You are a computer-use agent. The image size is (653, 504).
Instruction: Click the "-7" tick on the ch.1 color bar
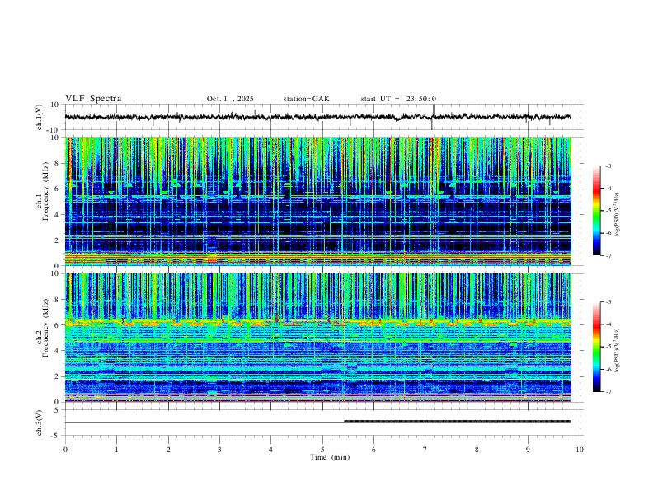pyautogui.click(x=608, y=256)
